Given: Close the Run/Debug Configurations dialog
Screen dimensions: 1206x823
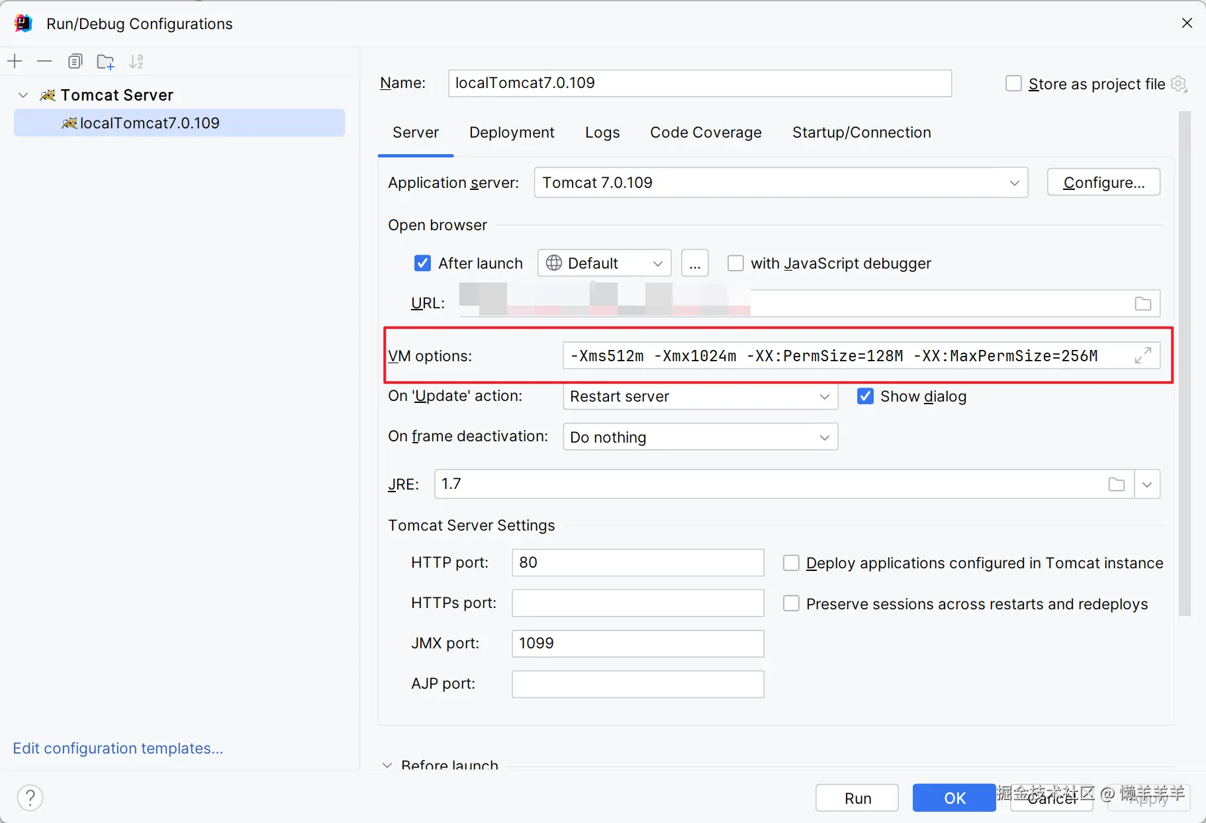Looking at the screenshot, I should (x=1187, y=23).
